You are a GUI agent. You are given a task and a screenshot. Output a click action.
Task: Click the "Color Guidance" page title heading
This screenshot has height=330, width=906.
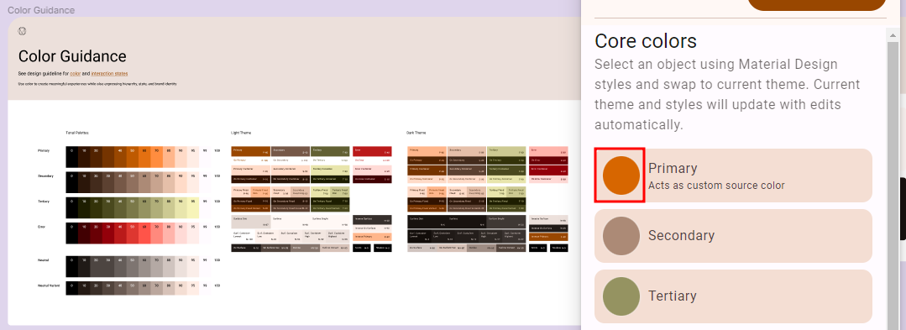[x=72, y=56]
